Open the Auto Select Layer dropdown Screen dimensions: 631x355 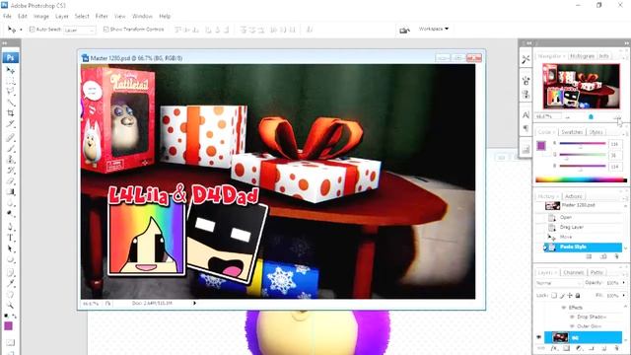[80, 31]
